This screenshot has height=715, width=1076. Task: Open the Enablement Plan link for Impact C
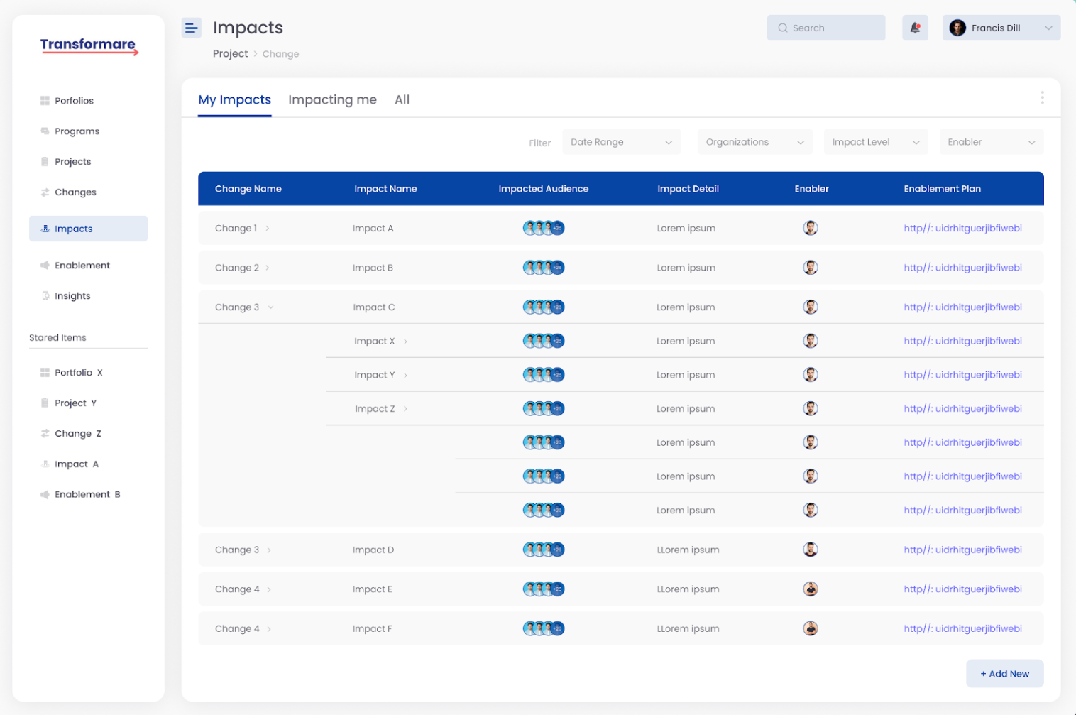(x=962, y=307)
